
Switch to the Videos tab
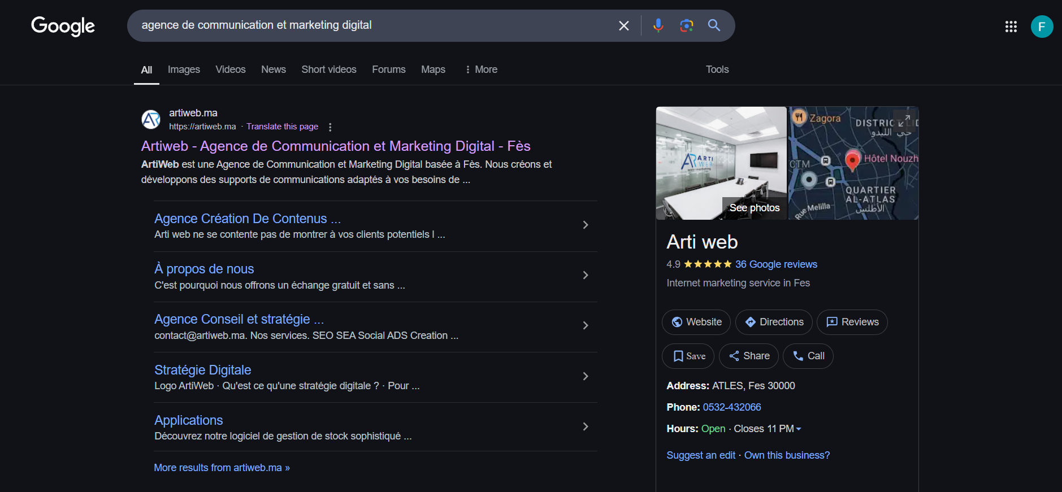231,69
